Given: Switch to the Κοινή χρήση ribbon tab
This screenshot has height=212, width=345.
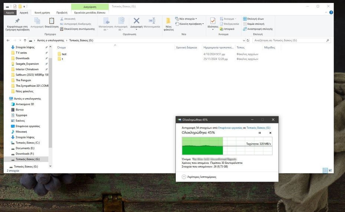Looking at the screenshot, I should click(x=42, y=13).
